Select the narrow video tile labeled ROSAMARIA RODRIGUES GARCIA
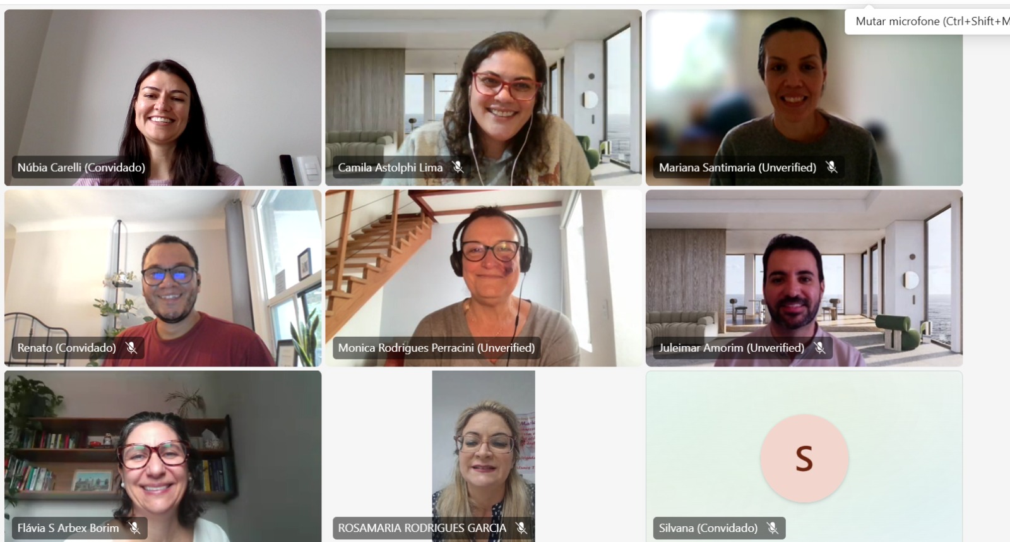The width and height of the screenshot is (1010, 542). (484, 456)
